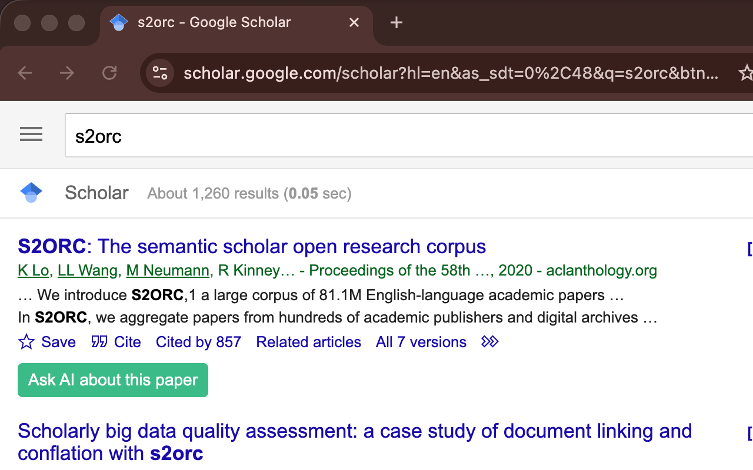Click author K Lo profile link

34,271
